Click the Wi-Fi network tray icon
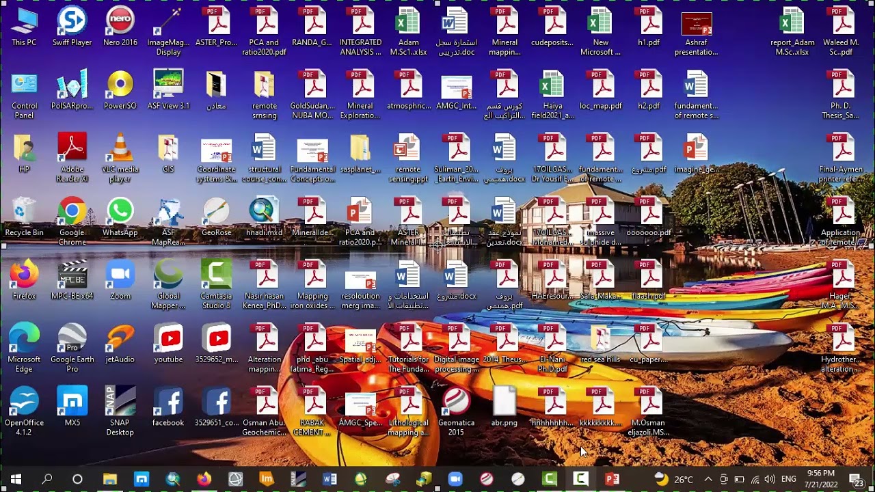 [755, 479]
